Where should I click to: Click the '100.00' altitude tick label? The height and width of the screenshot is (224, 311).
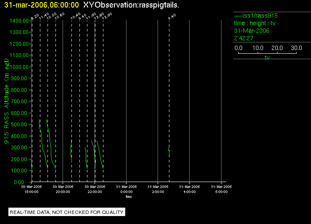(x=19, y=171)
